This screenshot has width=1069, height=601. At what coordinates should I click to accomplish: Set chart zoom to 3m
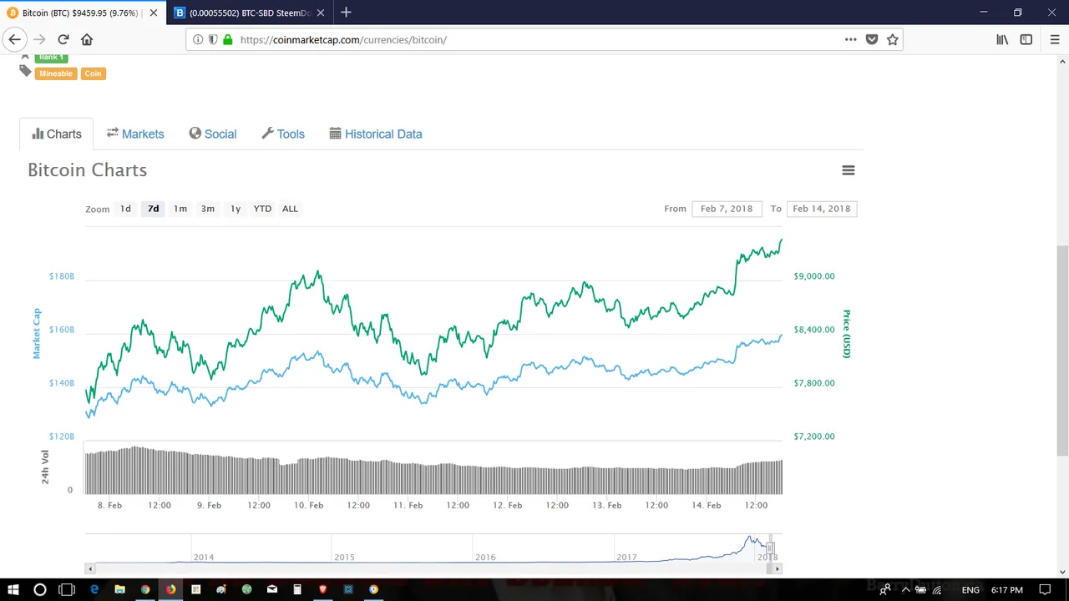pos(208,209)
